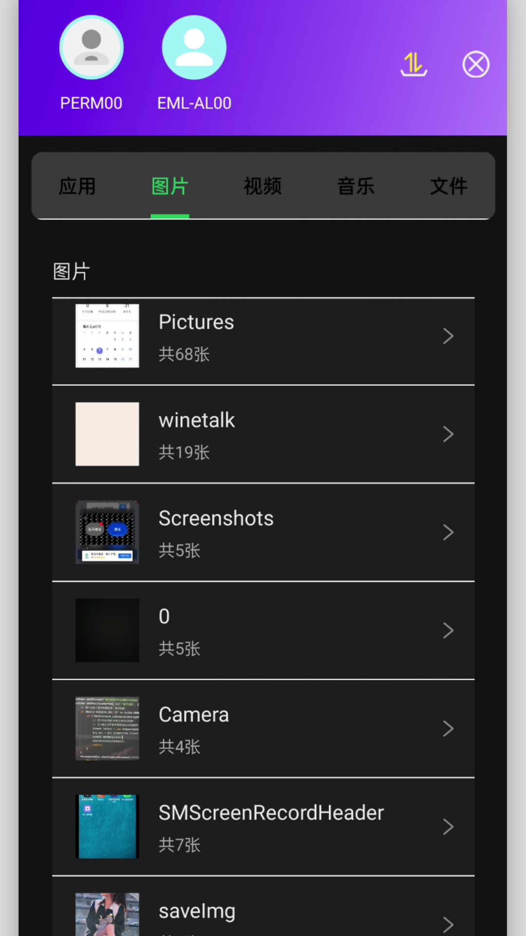
Task: Expand the Camera folder chevron
Action: click(448, 729)
